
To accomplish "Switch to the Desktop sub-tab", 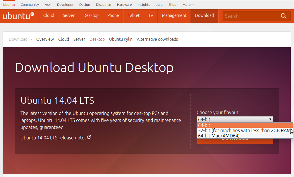I will point(97,39).
